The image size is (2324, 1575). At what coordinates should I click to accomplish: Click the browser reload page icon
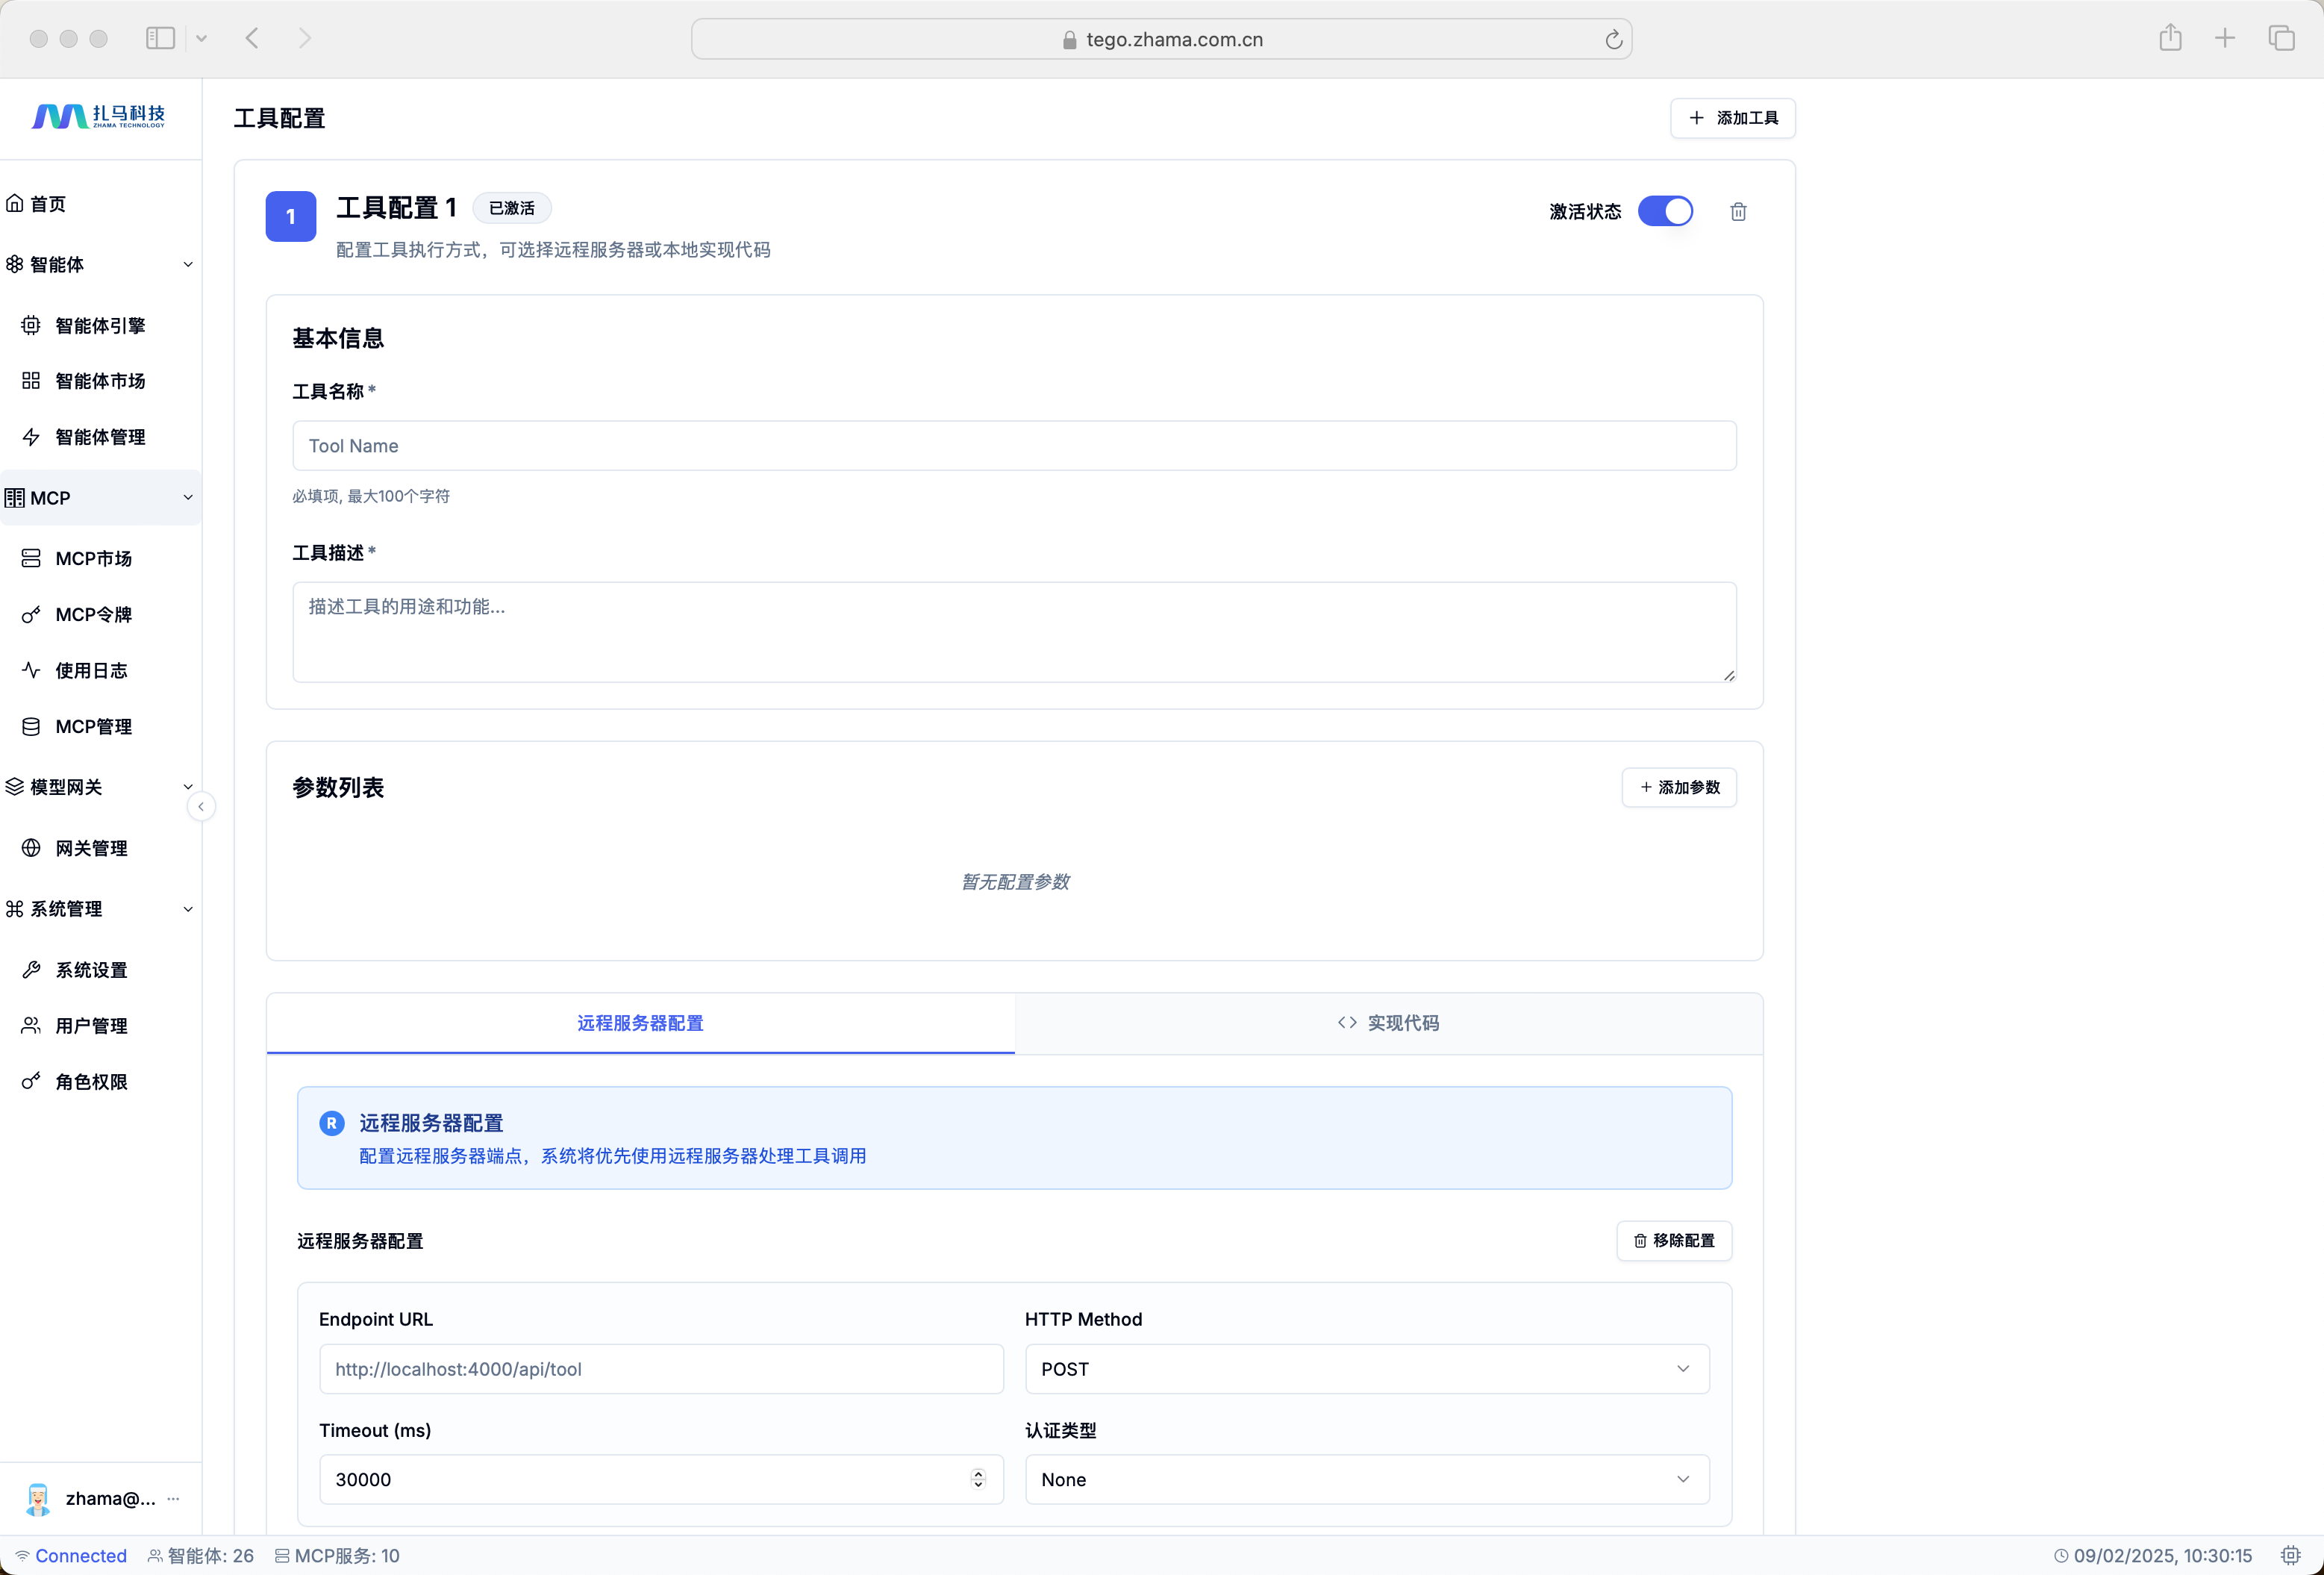pyautogui.click(x=1613, y=39)
